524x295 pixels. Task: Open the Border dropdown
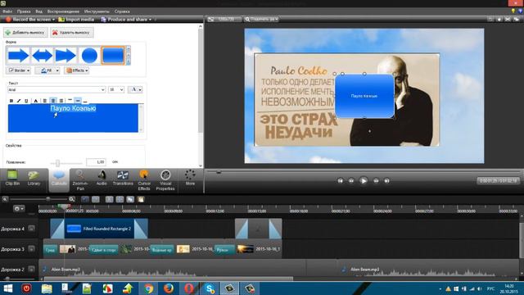click(19, 70)
